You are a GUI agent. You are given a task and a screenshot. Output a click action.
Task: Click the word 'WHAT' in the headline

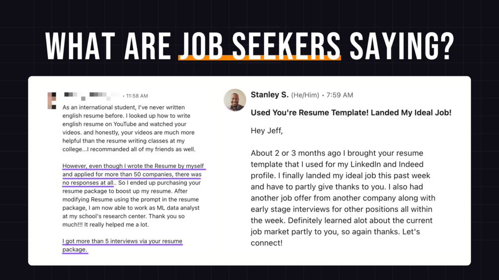click(80, 46)
